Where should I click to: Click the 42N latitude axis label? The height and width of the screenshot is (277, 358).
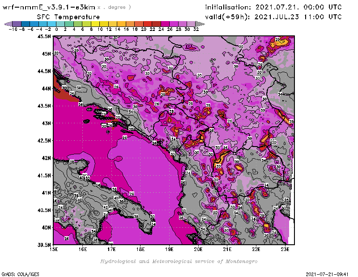[46, 158]
